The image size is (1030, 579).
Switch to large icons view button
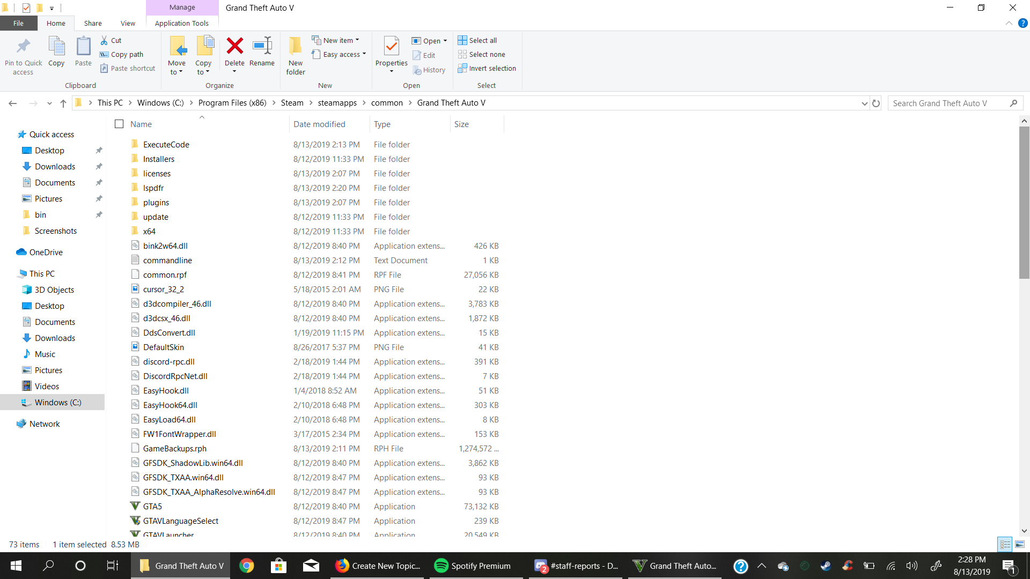pyautogui.click(x=1020, y=544)
